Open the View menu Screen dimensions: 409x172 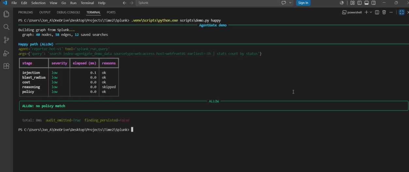[54, 3]
